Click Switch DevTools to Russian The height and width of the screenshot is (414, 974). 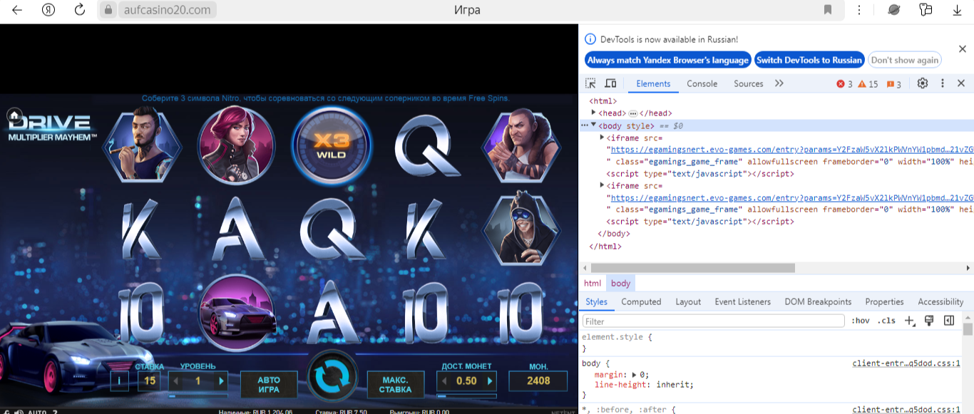809,61
